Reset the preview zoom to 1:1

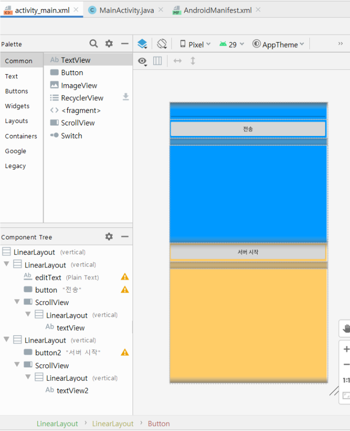[346, 380]
